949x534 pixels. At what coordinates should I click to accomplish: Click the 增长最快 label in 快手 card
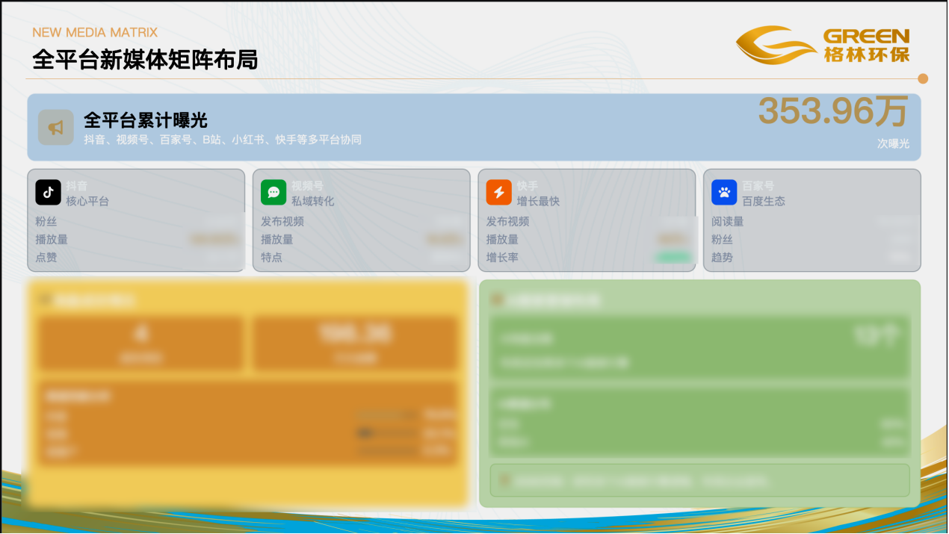click(538, 202)
